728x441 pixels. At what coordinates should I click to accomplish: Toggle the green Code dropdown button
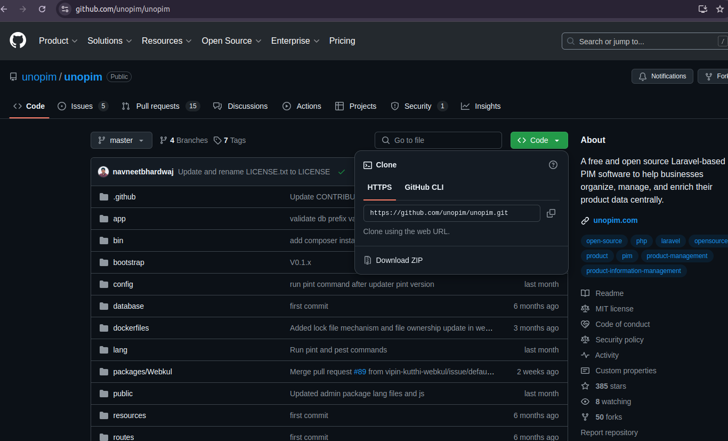pyautogui.click(x=539, y=140)
